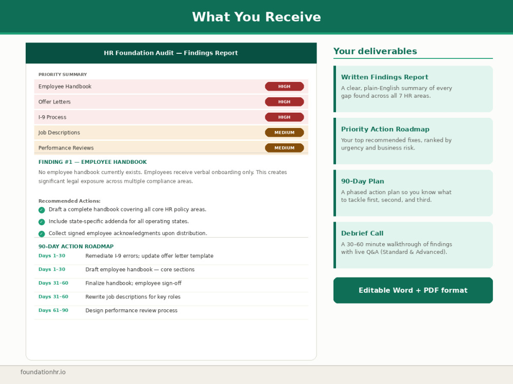Click the HIGH badge on Employee Handbook row

coord(284,87)
